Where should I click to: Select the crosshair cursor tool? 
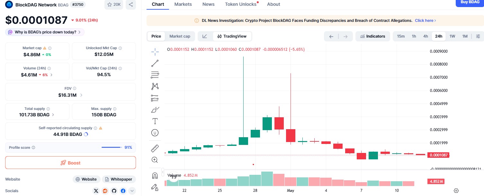coord(155,52)
